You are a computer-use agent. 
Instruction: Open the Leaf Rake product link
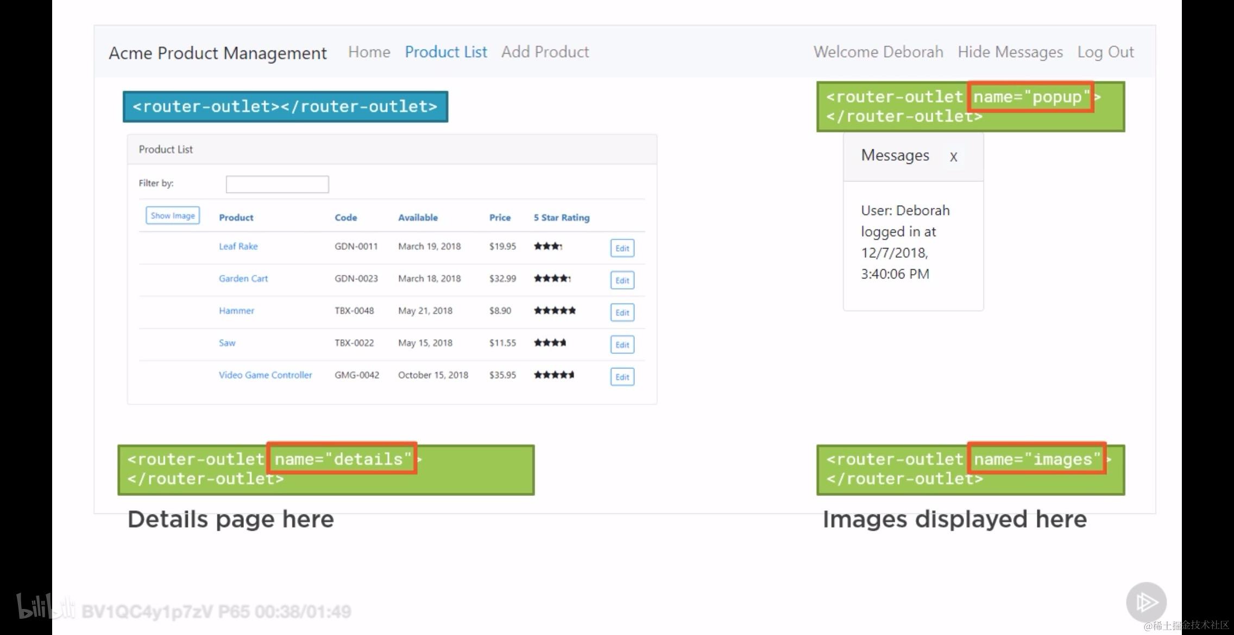click(238, 246)
